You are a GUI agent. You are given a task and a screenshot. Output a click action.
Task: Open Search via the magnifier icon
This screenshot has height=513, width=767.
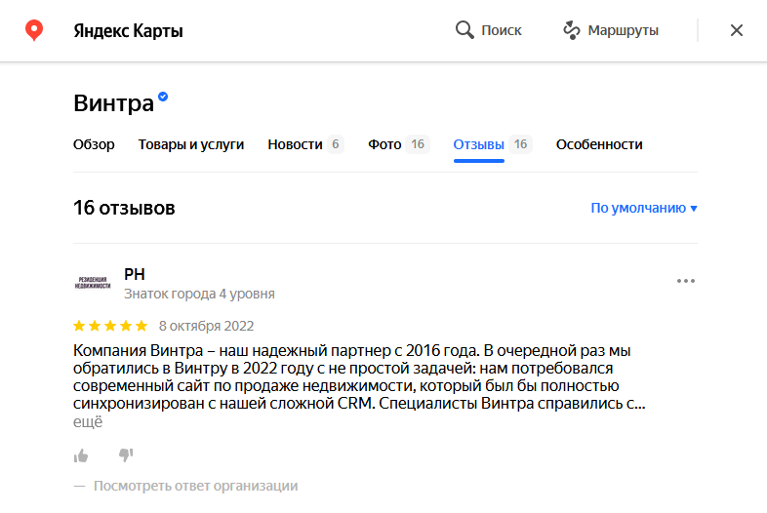(464, 30)
